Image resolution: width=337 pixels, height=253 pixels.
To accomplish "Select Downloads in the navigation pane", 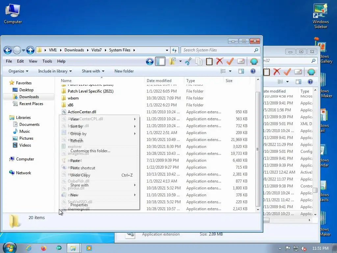I will 29,97.
